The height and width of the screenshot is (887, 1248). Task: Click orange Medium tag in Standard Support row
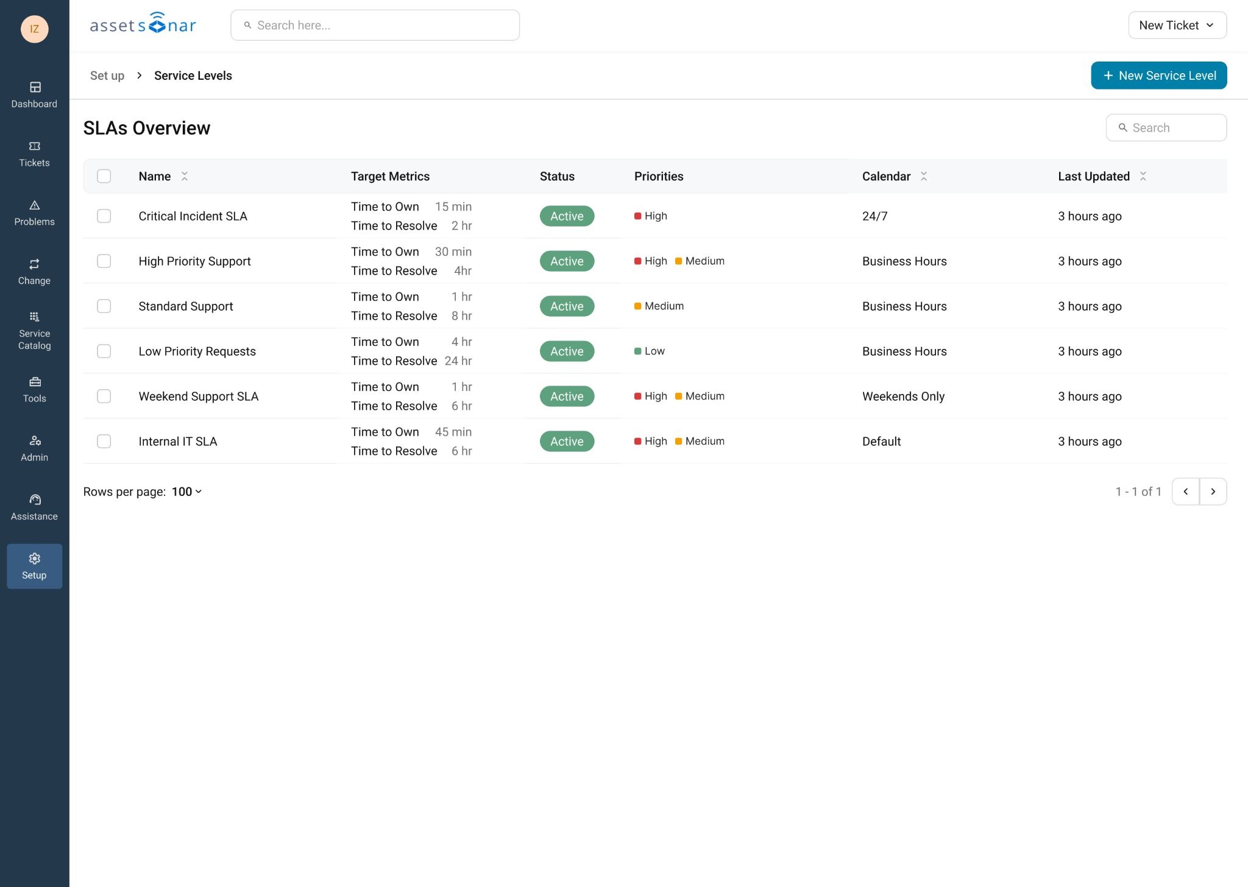659,306
